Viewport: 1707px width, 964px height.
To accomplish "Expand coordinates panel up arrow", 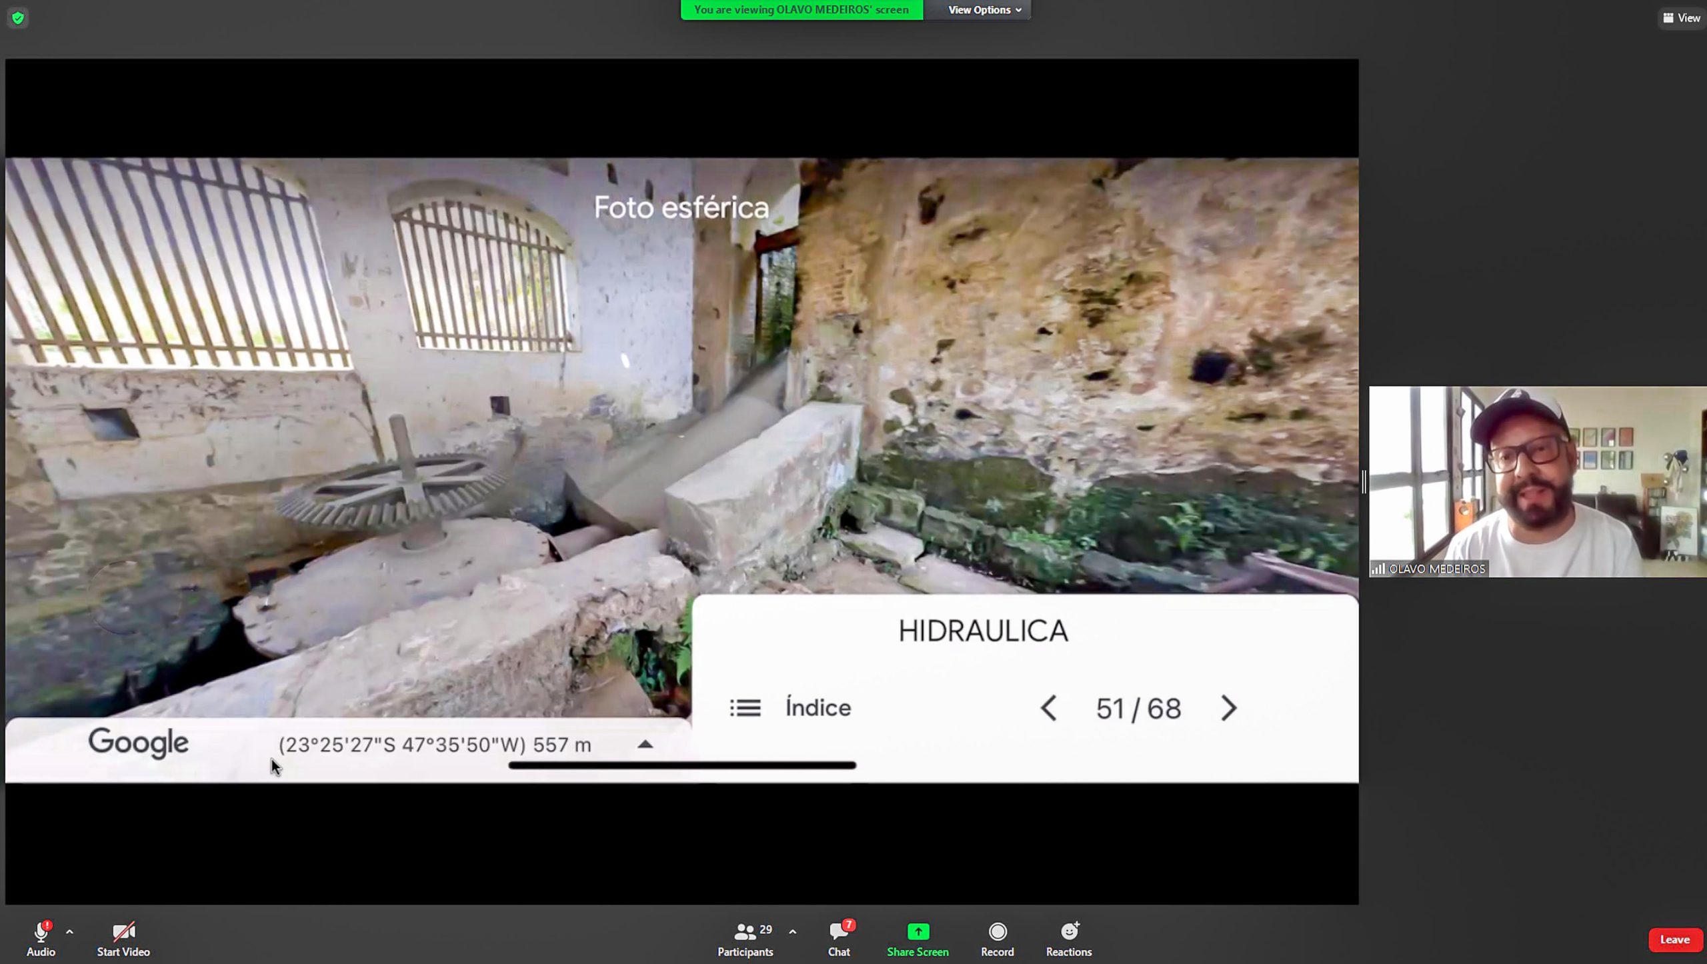I will (645, 744).
